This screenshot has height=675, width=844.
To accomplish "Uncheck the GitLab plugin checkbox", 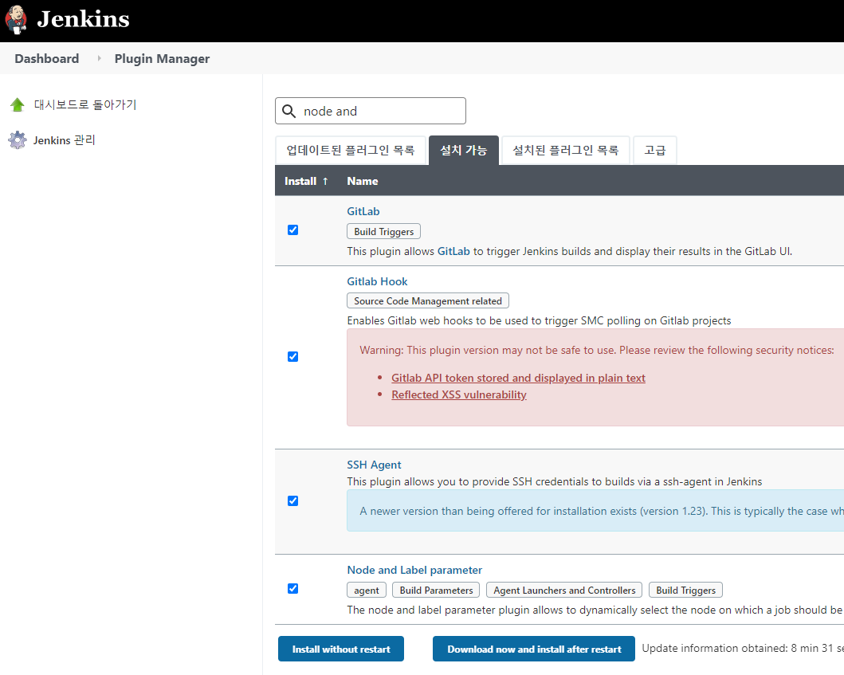I will (x=292, y=230).
